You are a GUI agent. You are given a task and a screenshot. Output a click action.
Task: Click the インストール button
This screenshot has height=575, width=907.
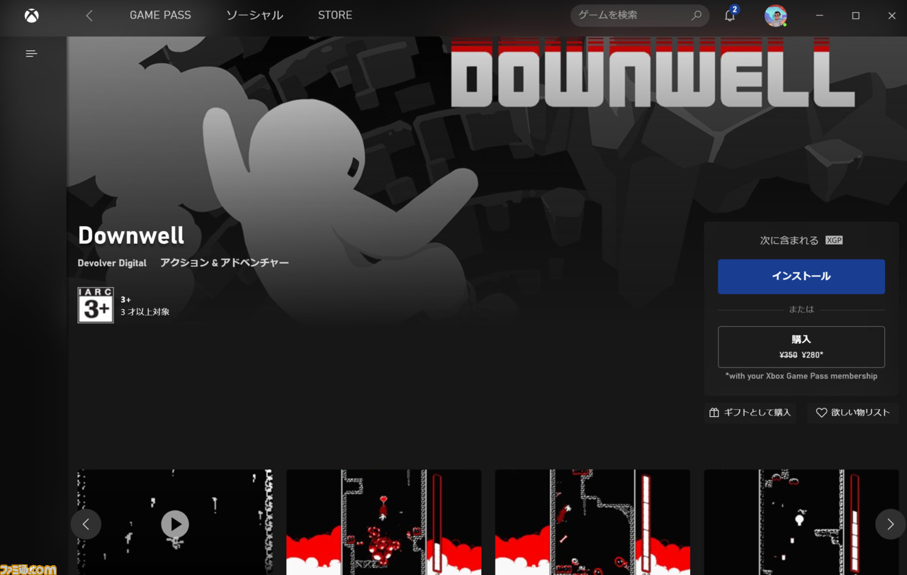click(x=801, y=277)
